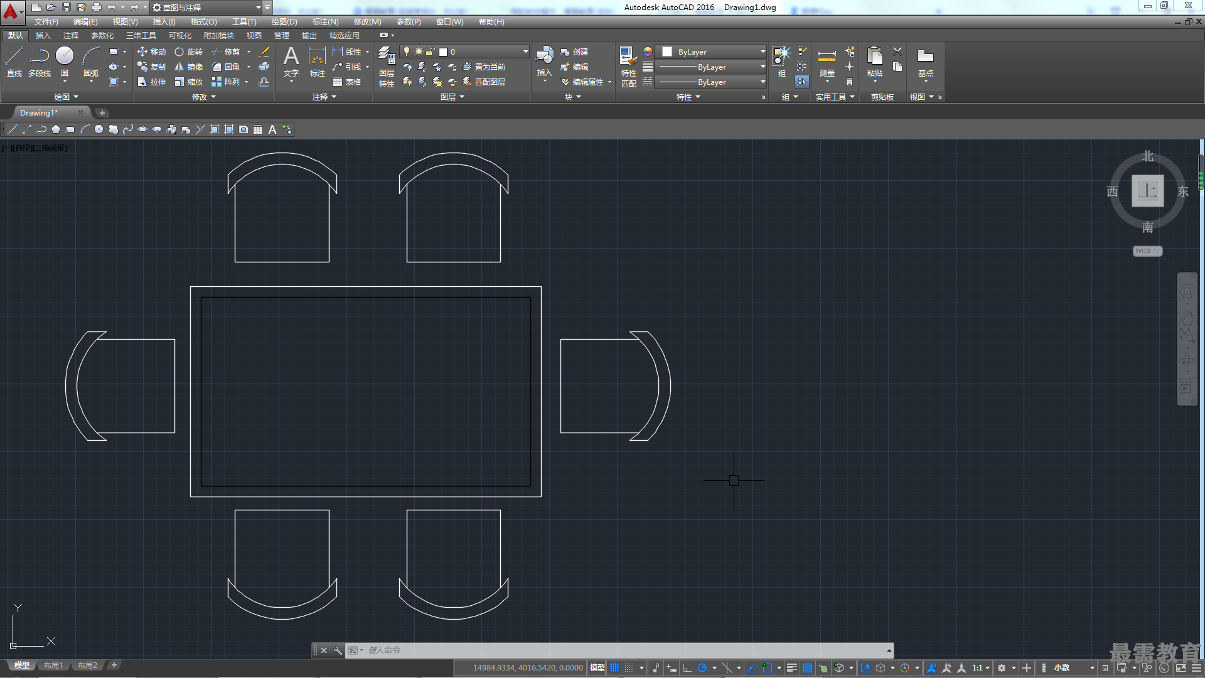This screenshot has width=1205, height=678.
Task: Click the 创建 block button
Action: pyautogui.click(x=574, y=51)
